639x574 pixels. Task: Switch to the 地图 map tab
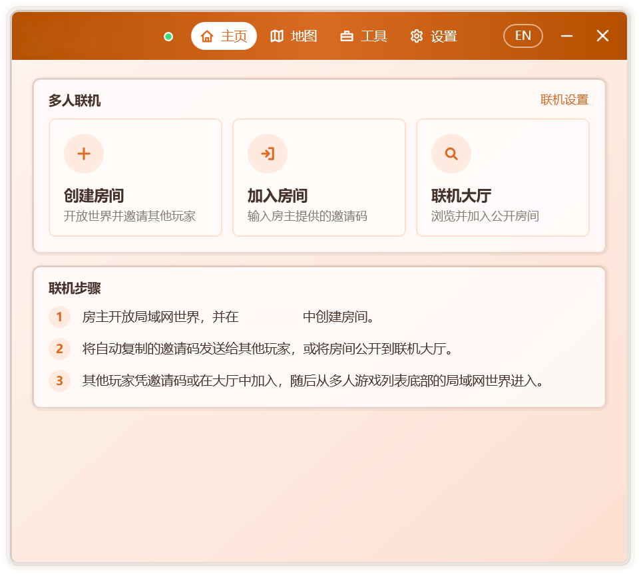pyautogui.click(x=294, y=36)
